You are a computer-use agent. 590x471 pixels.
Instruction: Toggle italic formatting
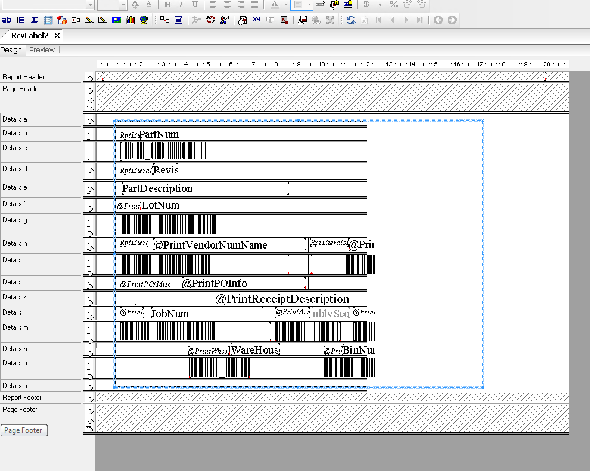181,5
